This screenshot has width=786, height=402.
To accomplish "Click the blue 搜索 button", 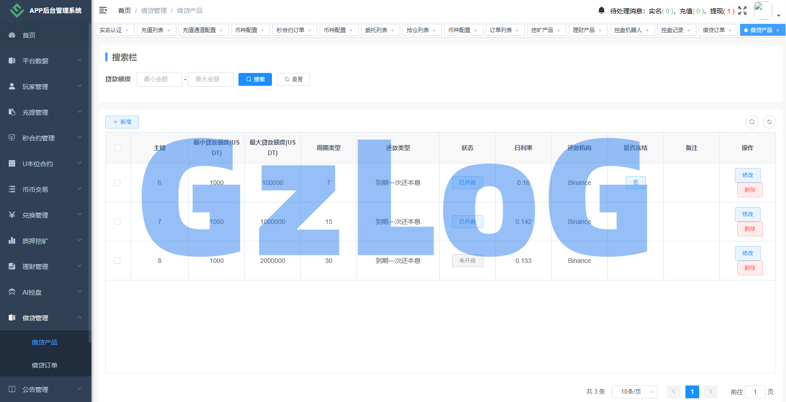I will pyautogui.click(x=255, y=79).
